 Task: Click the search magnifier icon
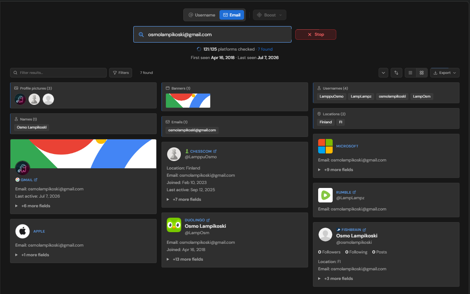tap(141, 35)
